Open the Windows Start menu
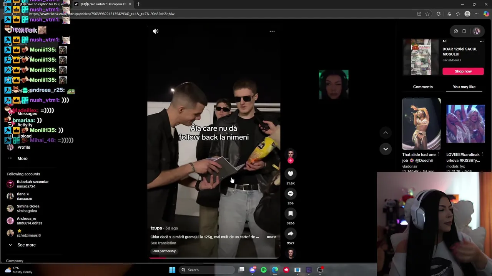 [x=172, y=270]
